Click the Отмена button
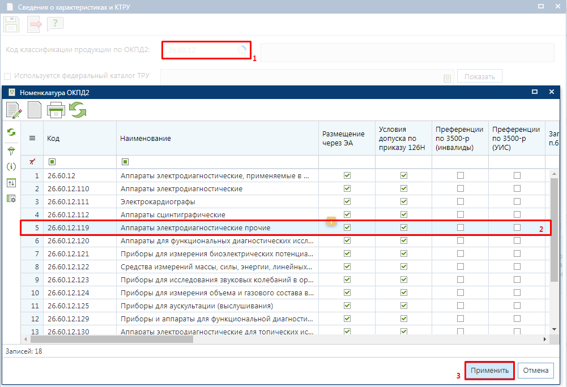Viewport: 567px width, 387px height. (535, 371)
